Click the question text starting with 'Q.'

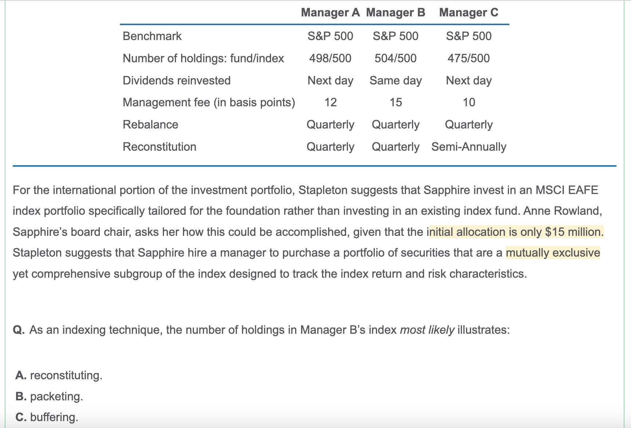[261, 330]
